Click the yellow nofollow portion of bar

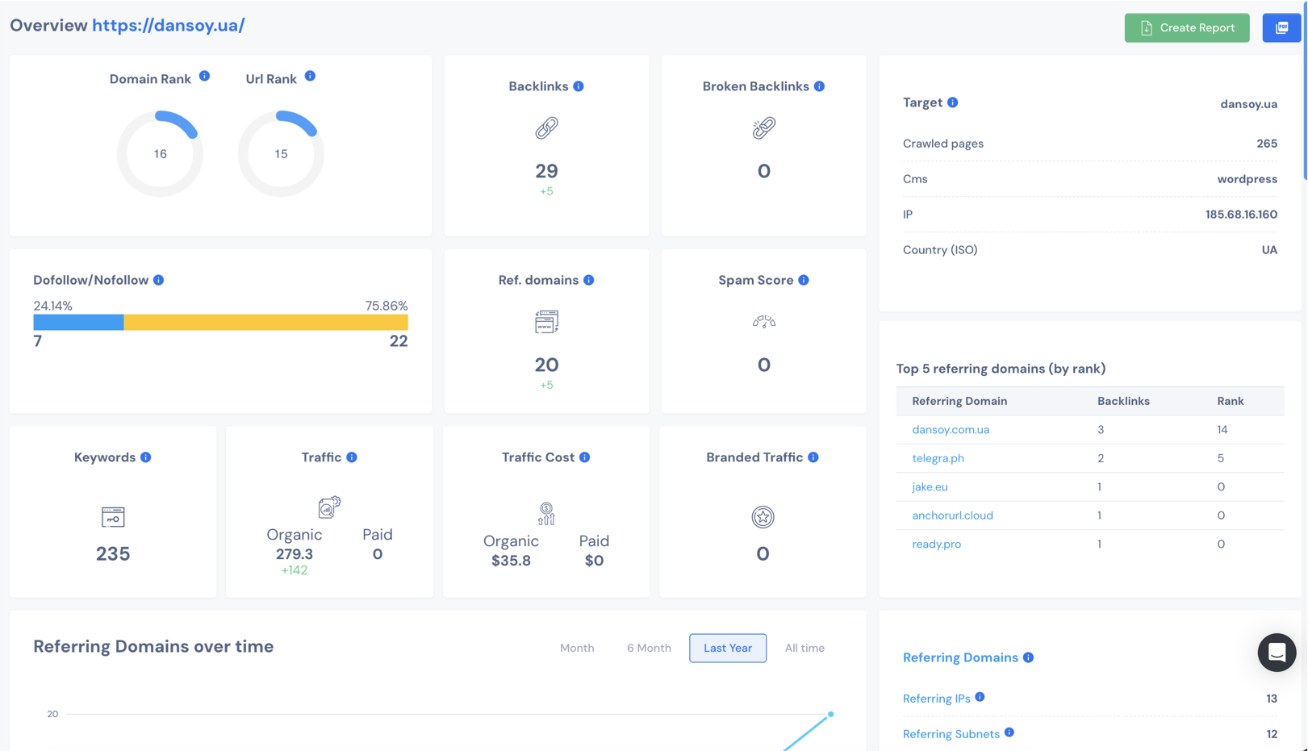tap(265, 323)
